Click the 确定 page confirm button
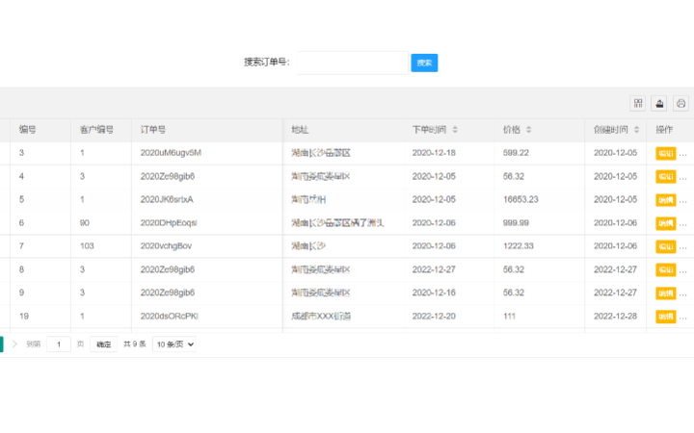The height and width of the screenshot is (433, 694). click(103, 344)
